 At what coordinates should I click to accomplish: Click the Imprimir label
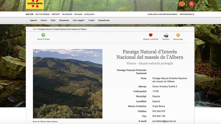pyautogui.click(x=166, y=39)
